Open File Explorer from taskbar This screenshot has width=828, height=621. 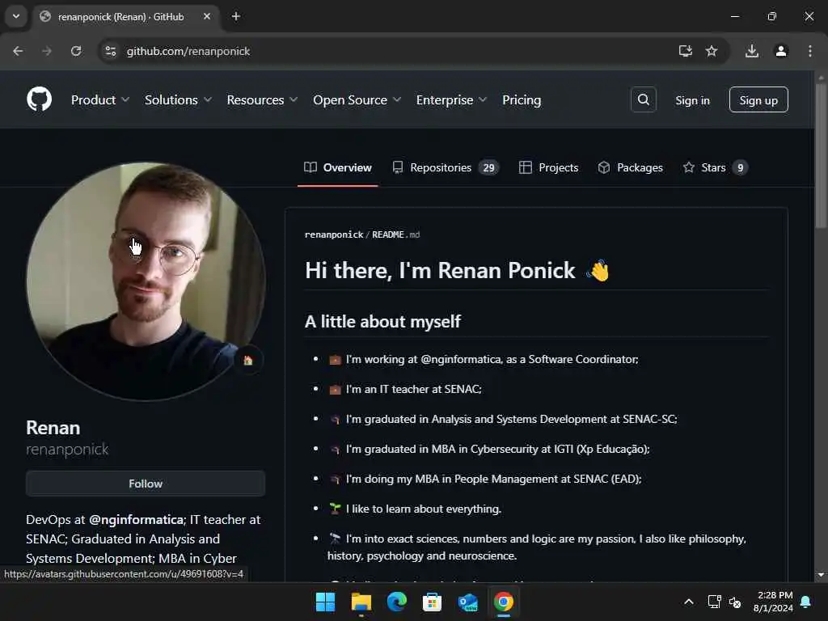click(361, 602)
